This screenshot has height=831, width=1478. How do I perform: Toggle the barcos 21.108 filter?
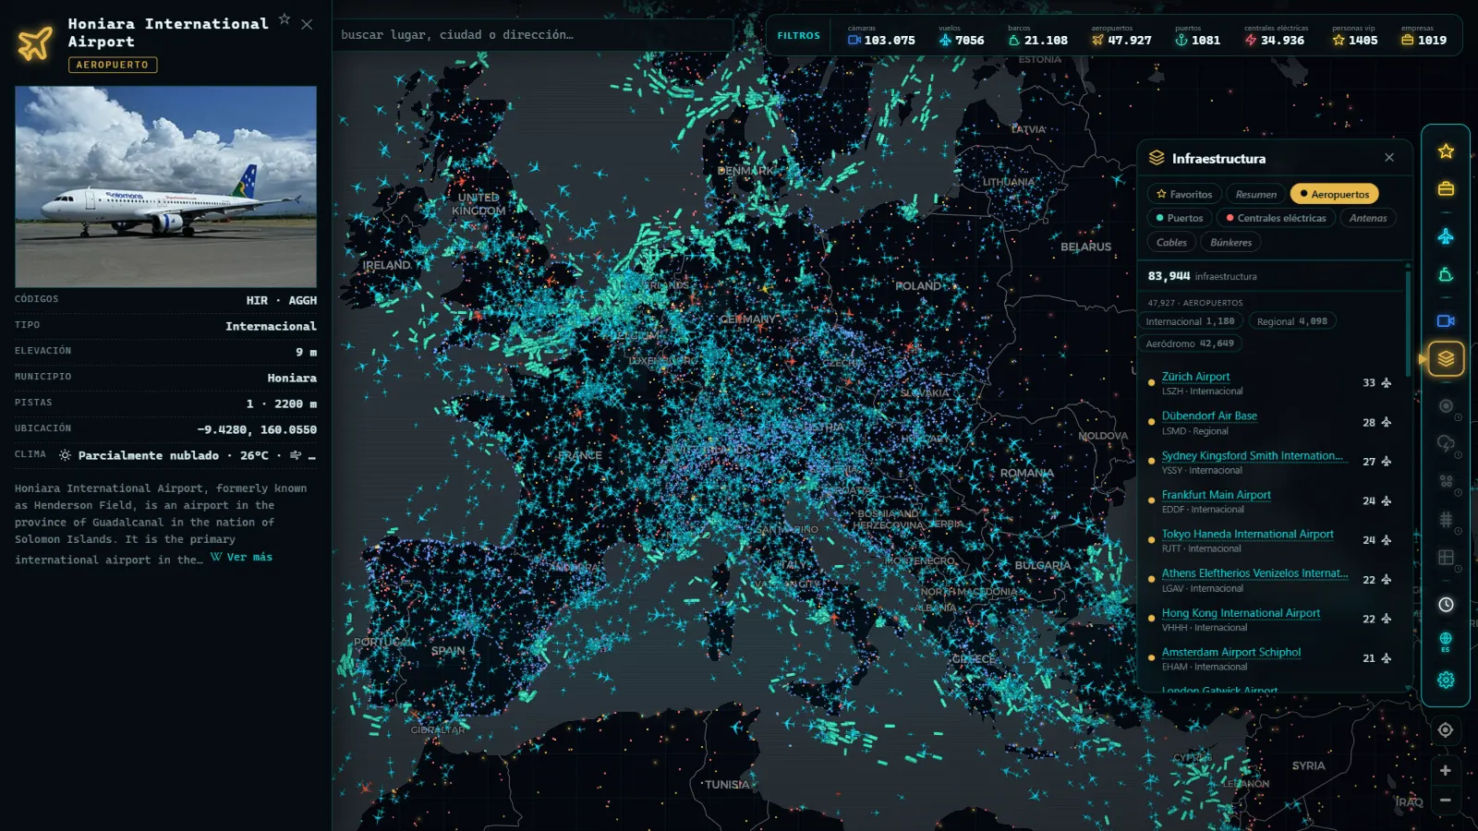[1038, 36]
